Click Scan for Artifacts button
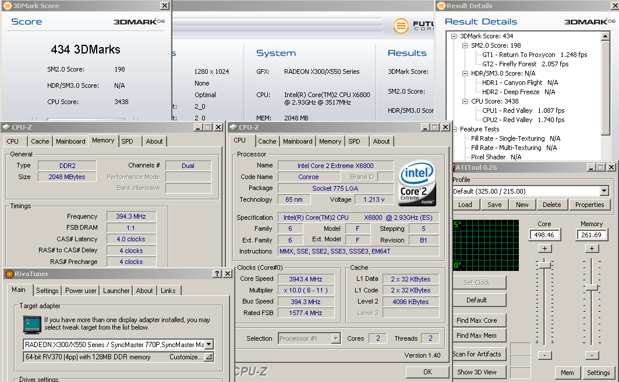This screenshot has height=382, width=619. pos(479,354)
